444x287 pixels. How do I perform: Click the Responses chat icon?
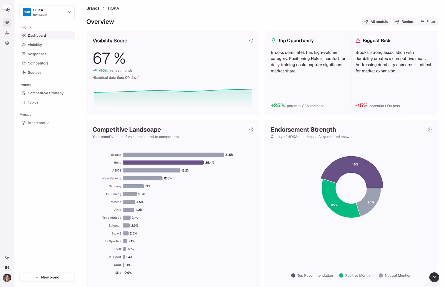[x=24, y=54]
